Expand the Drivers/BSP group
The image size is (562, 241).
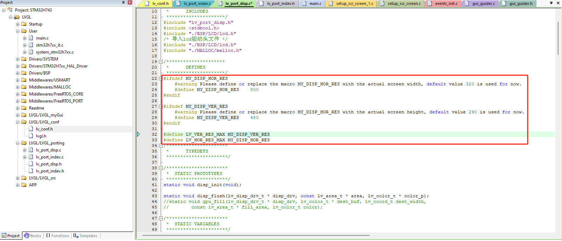(17, 73)
